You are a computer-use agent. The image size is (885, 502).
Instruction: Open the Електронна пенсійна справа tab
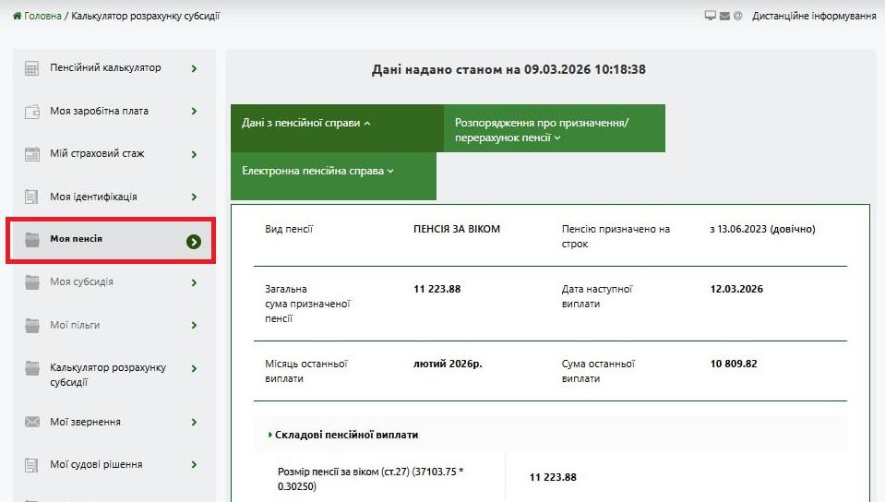click(x=318, y=171)
